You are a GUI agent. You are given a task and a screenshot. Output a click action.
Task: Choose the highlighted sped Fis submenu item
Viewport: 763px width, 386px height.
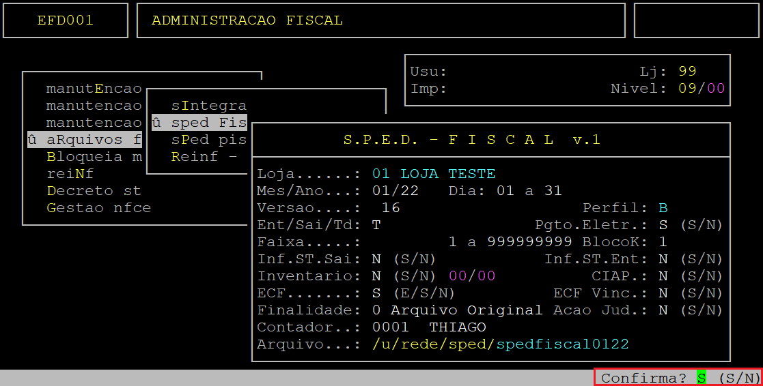(199, 123)
